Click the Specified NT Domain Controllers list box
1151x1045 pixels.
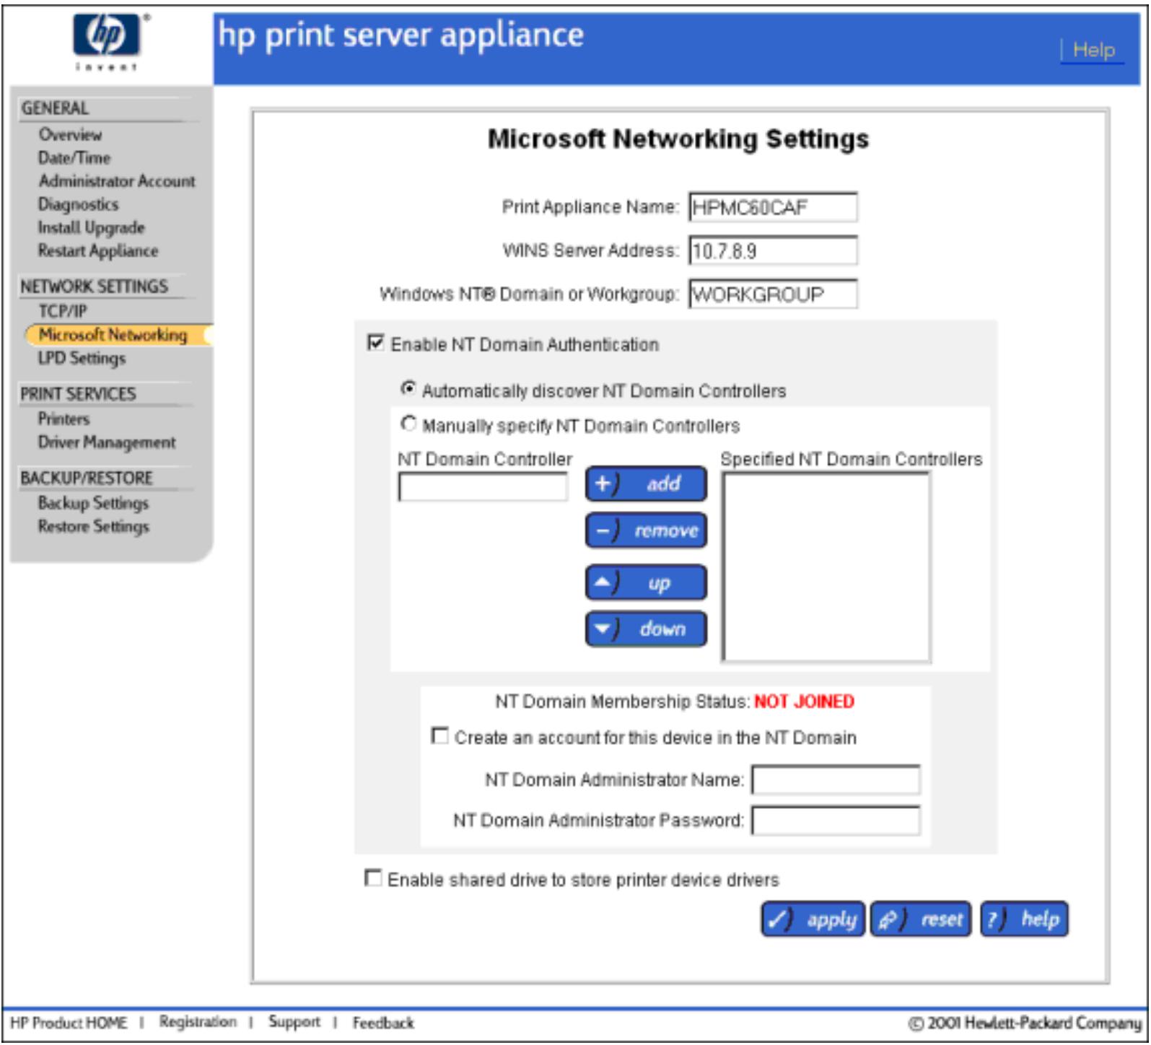coord(826,567)
